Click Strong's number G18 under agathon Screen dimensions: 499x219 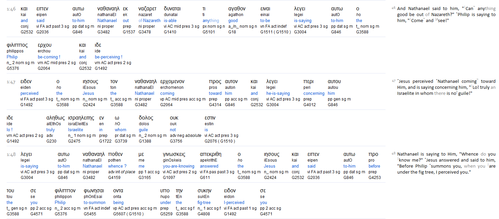[x=232, y=32]
